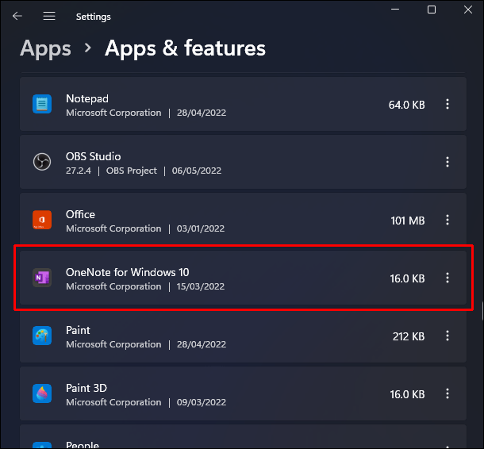
Task: Click the Paint app icon
Action: click(42, 336)
